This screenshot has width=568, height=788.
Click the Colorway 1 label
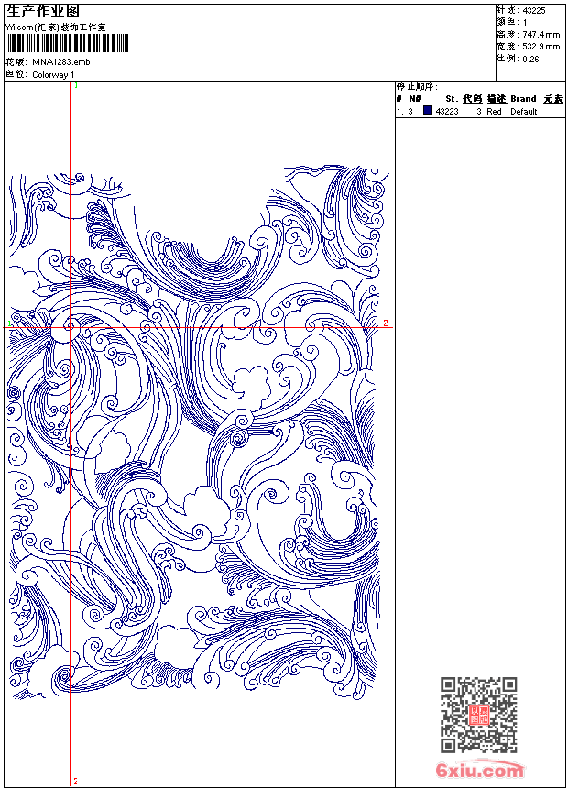click(x=54, y=74)
